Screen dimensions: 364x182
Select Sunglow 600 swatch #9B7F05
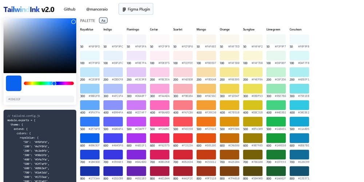pyautogui.click(x=253, y=138)
